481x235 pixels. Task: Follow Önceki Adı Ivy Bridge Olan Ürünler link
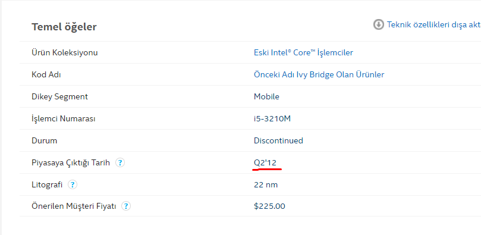click(319, 74)
